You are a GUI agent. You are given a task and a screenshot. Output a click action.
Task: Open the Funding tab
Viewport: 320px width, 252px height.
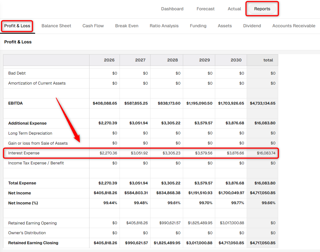tap(198, 26)
